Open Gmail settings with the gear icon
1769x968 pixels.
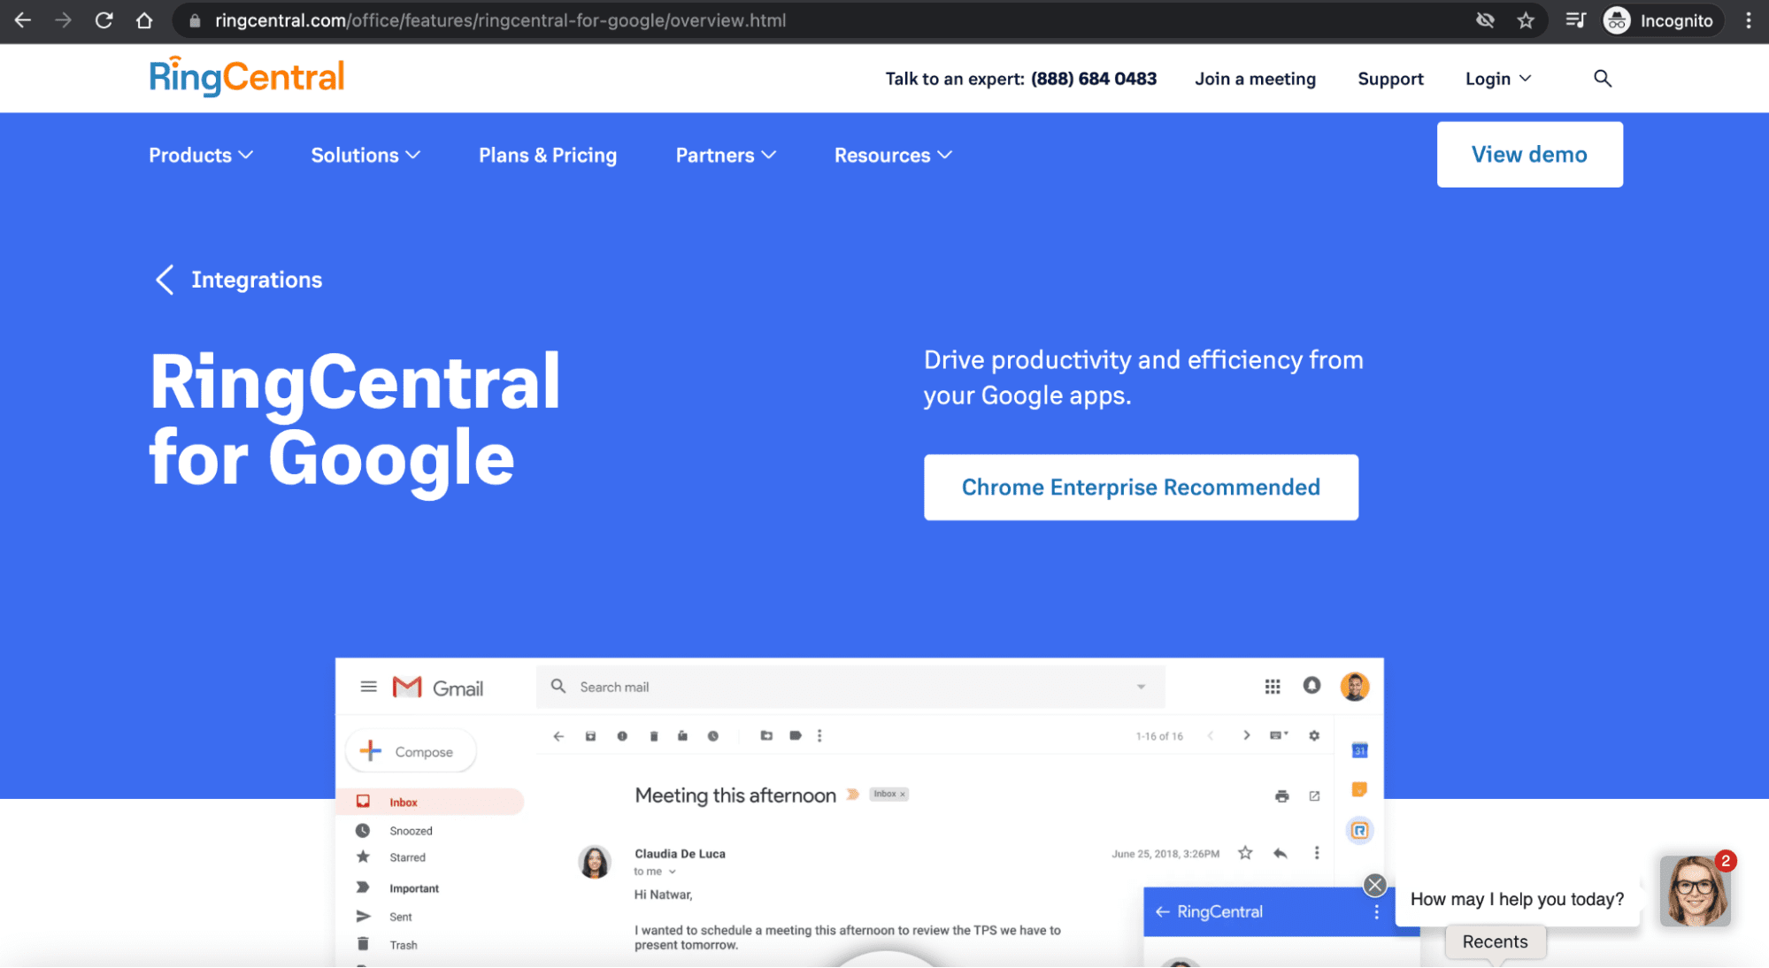tap(1314, 736)
